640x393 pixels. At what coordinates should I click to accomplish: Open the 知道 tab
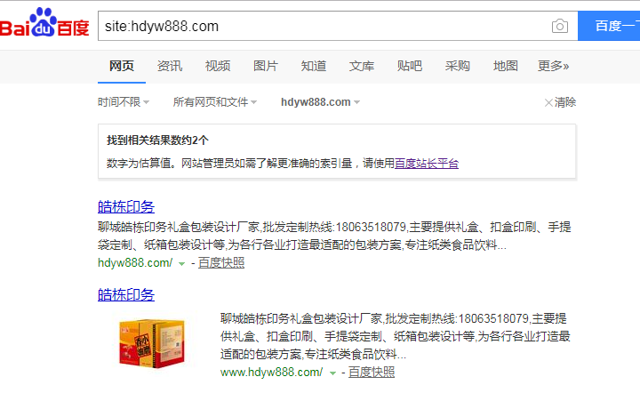pyautogui.click(x=314, y=66)
